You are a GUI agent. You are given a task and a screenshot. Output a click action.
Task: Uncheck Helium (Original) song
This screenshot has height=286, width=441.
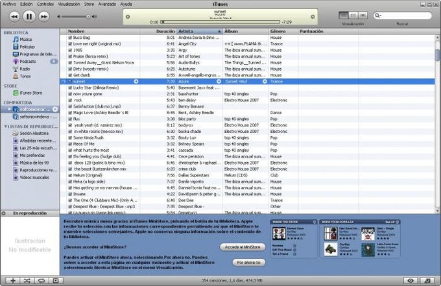(70, 176)
